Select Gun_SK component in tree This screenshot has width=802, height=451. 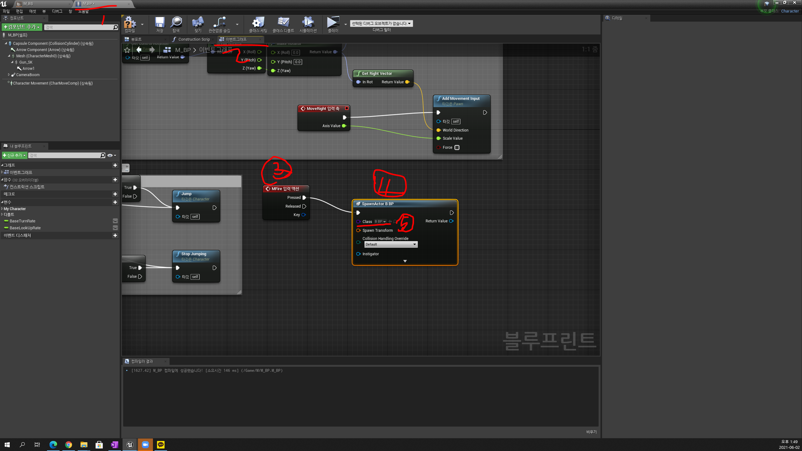click(26, 62)
